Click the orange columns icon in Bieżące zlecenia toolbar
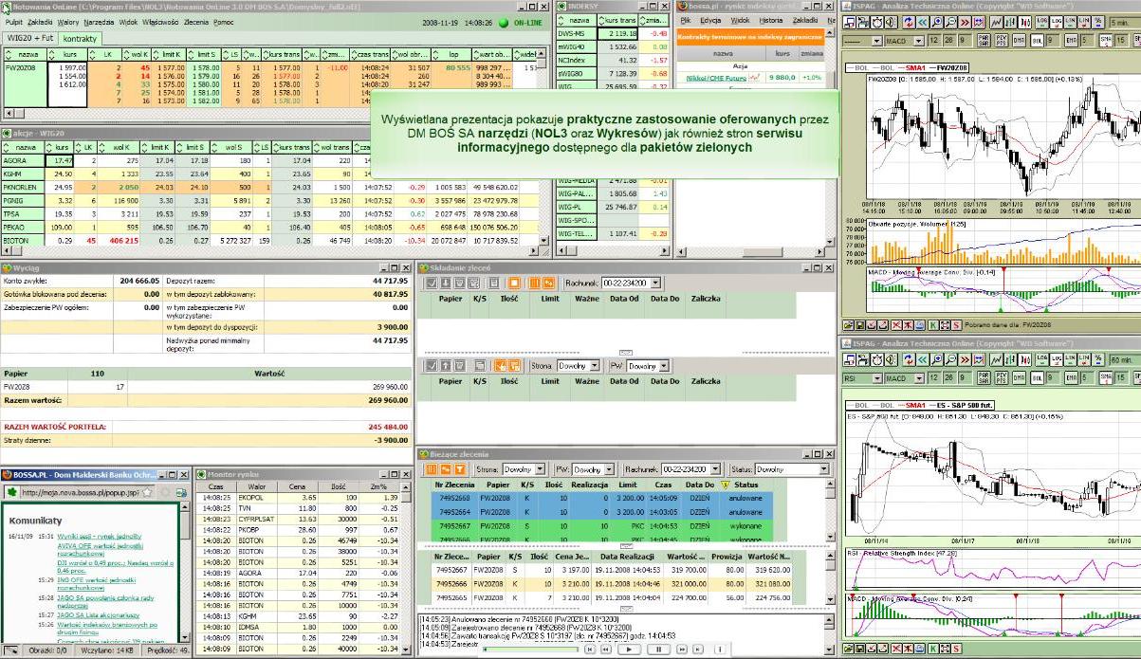The image size is (1141, 659). 432,469
